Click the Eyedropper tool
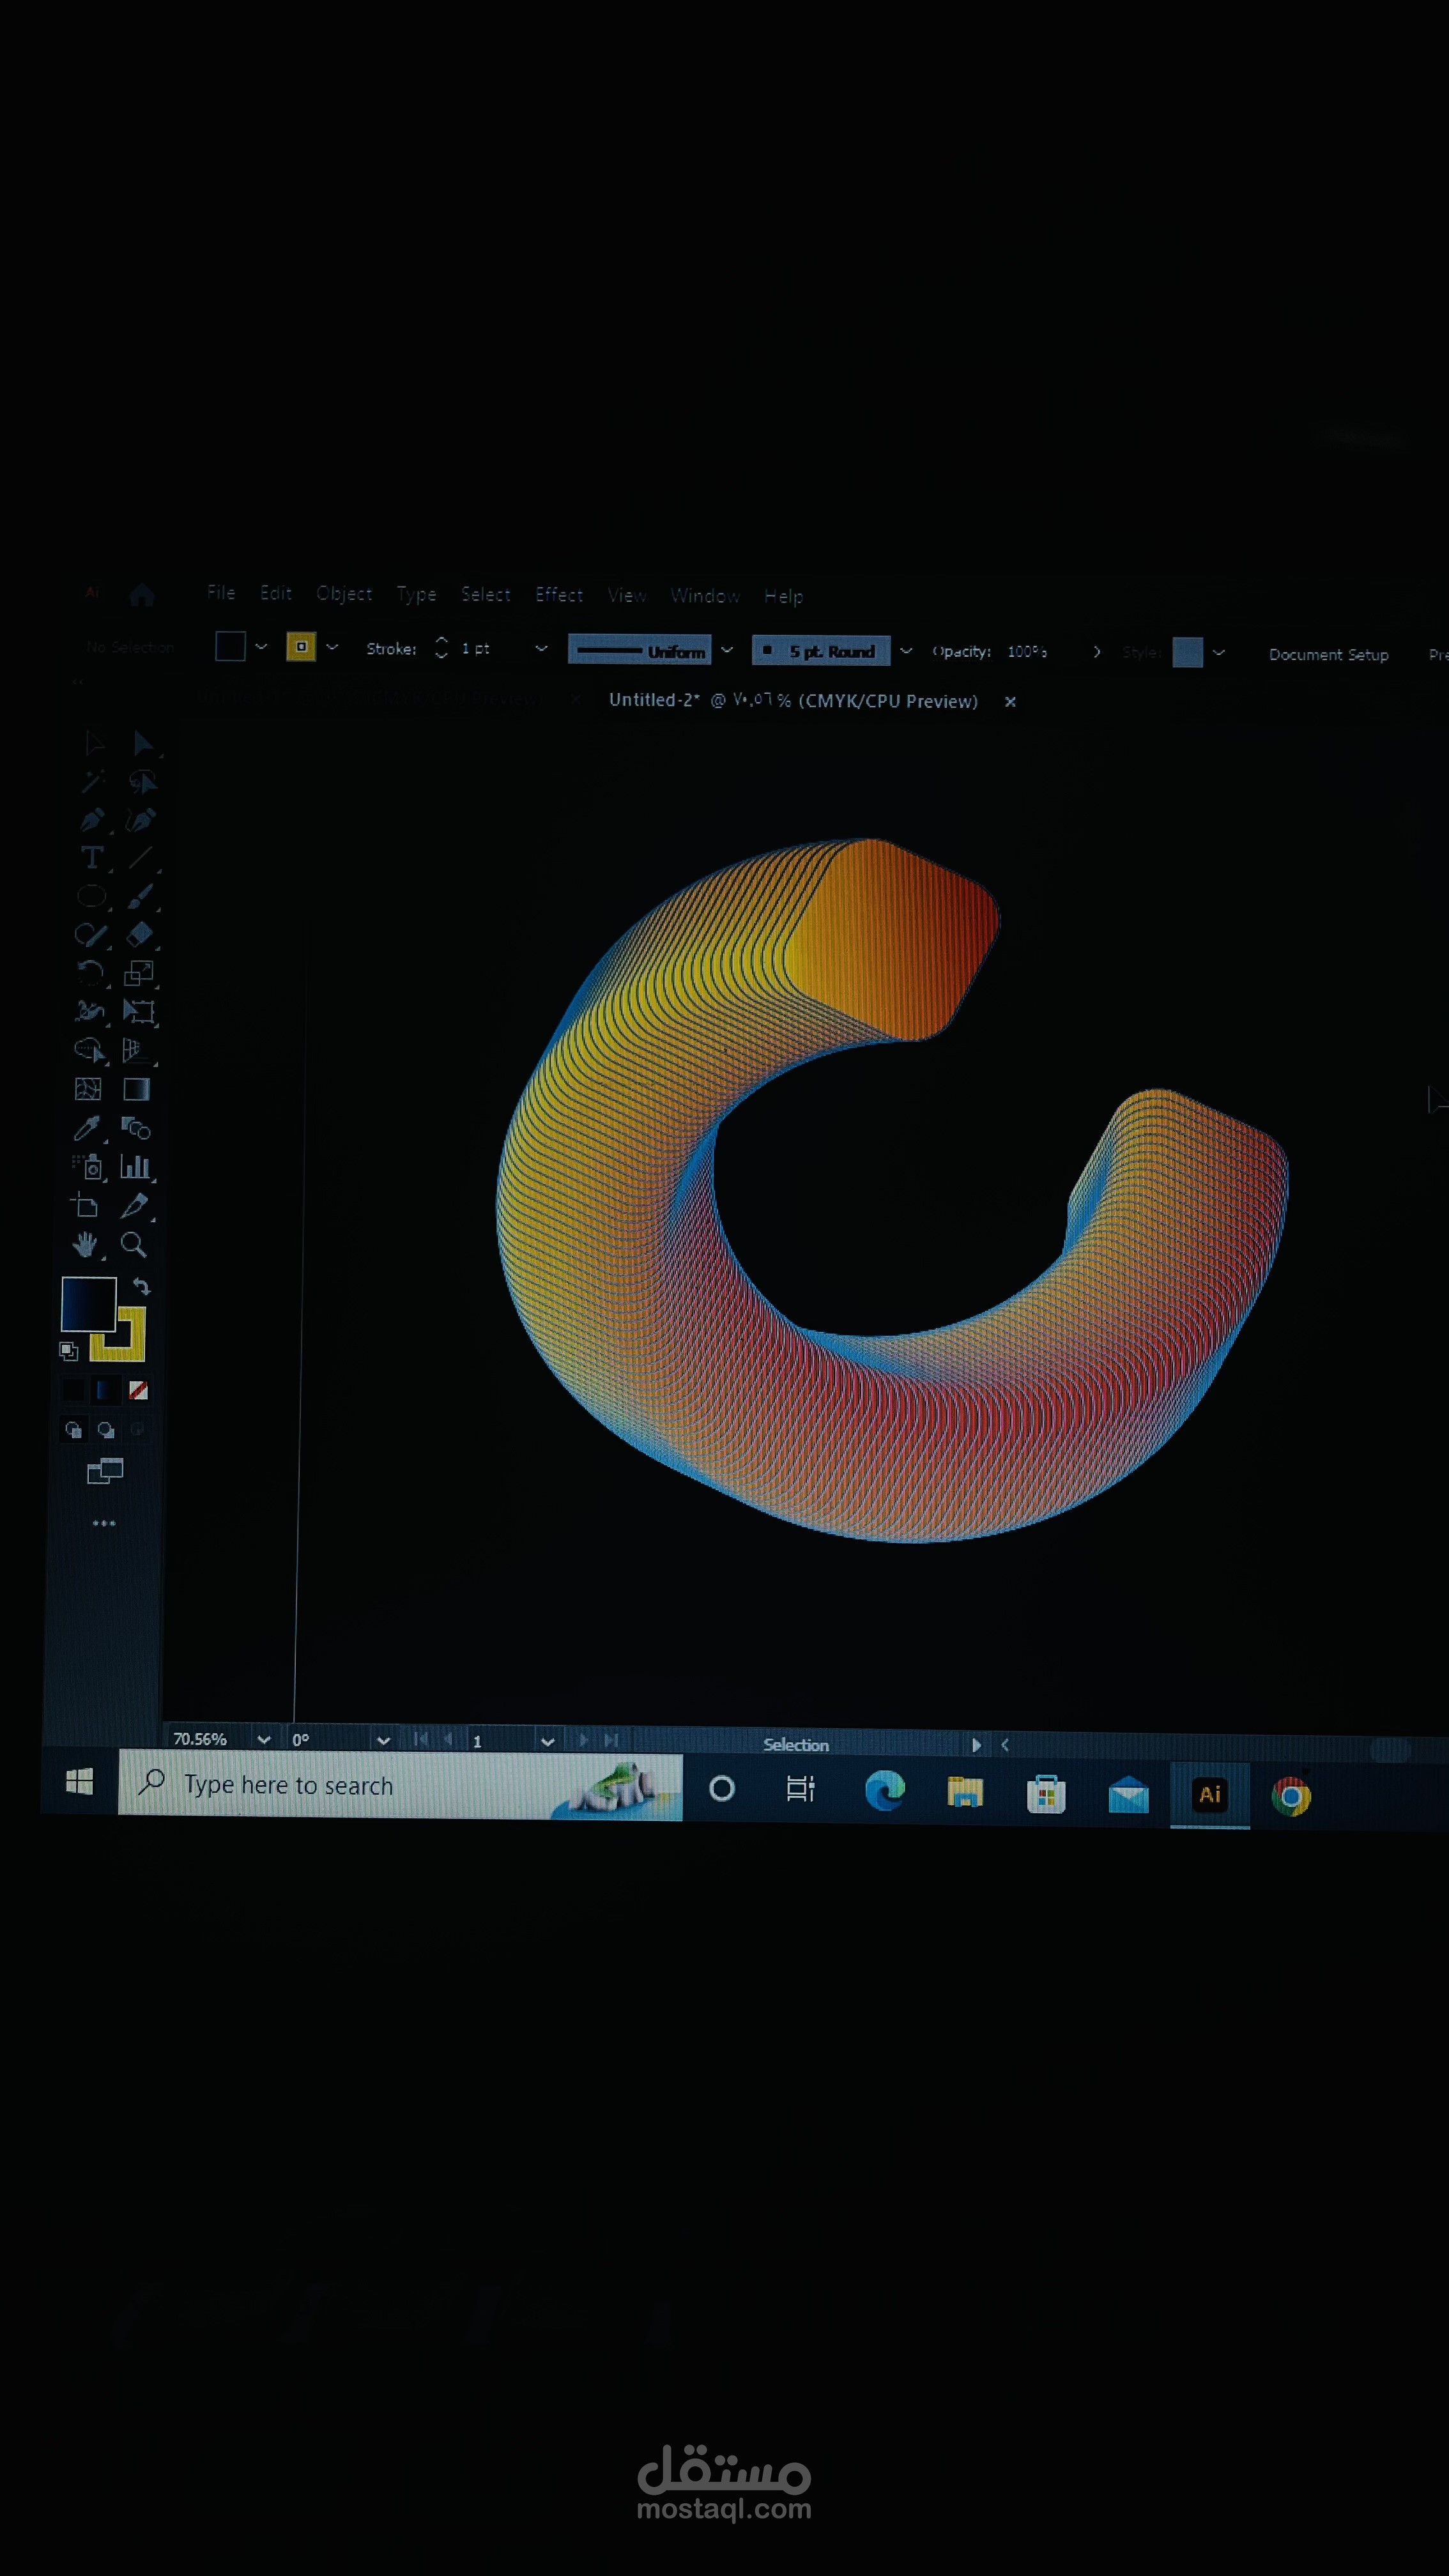Screen dimensions: 1449x2576 click(88, 1127)
